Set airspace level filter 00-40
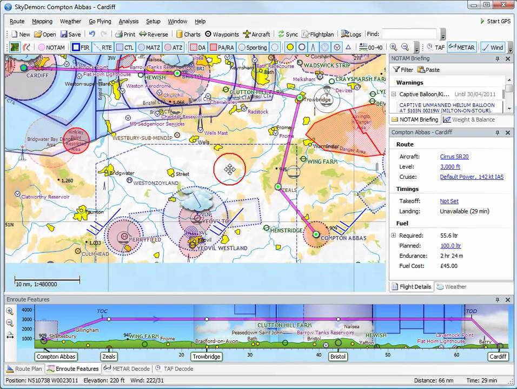Image resolution: width=517 pixels, height=389 pixels. 371,48
